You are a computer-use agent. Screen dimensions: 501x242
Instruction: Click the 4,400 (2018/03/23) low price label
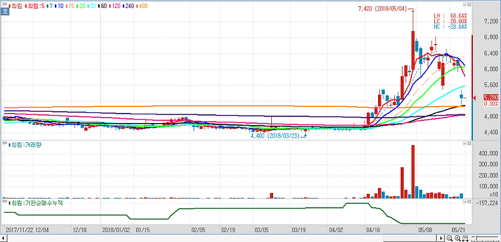(276, 136)
